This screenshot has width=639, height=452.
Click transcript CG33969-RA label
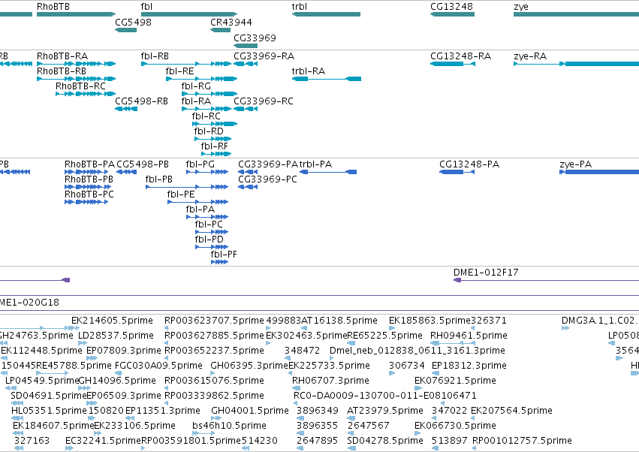[264, 56]
